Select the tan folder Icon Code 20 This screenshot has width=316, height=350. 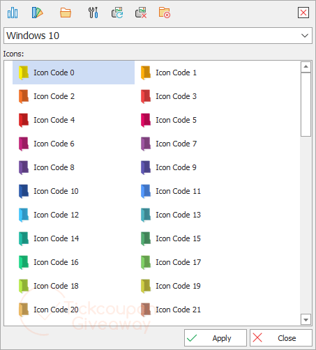coord(73,310)
